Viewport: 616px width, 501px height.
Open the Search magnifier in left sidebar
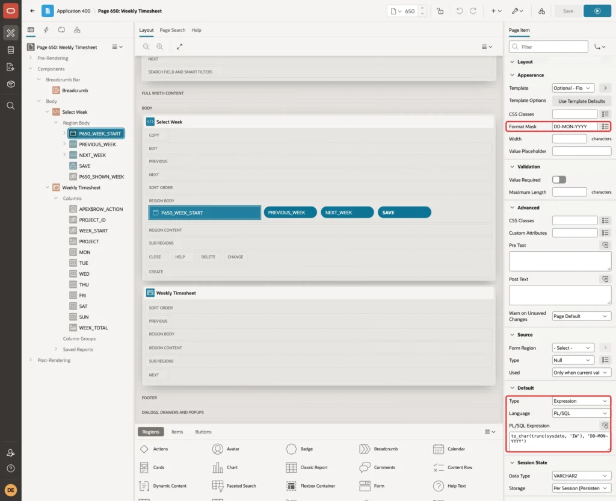point(11,106)
